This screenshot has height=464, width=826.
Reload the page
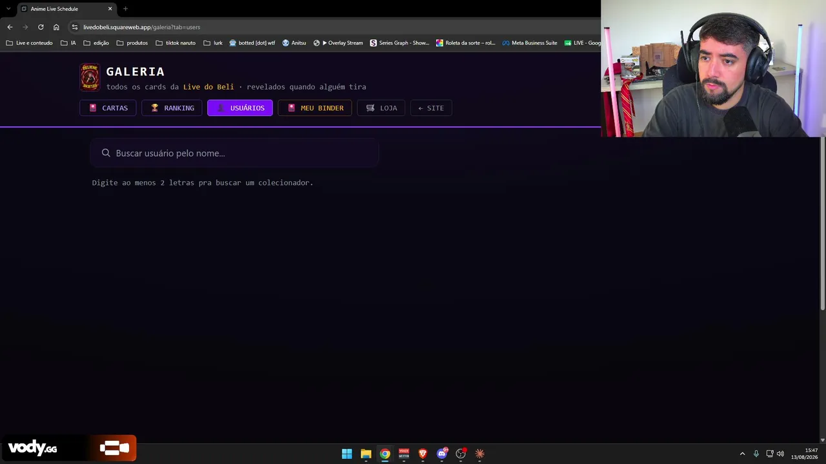tap(41, 27)
